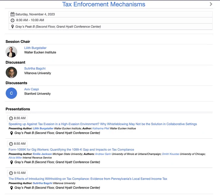This screenshot has height=196, width=220.
Task: Open presenting author Sutirtha Bagchi link
Action: pyautogui.click(x=43, y=183)
